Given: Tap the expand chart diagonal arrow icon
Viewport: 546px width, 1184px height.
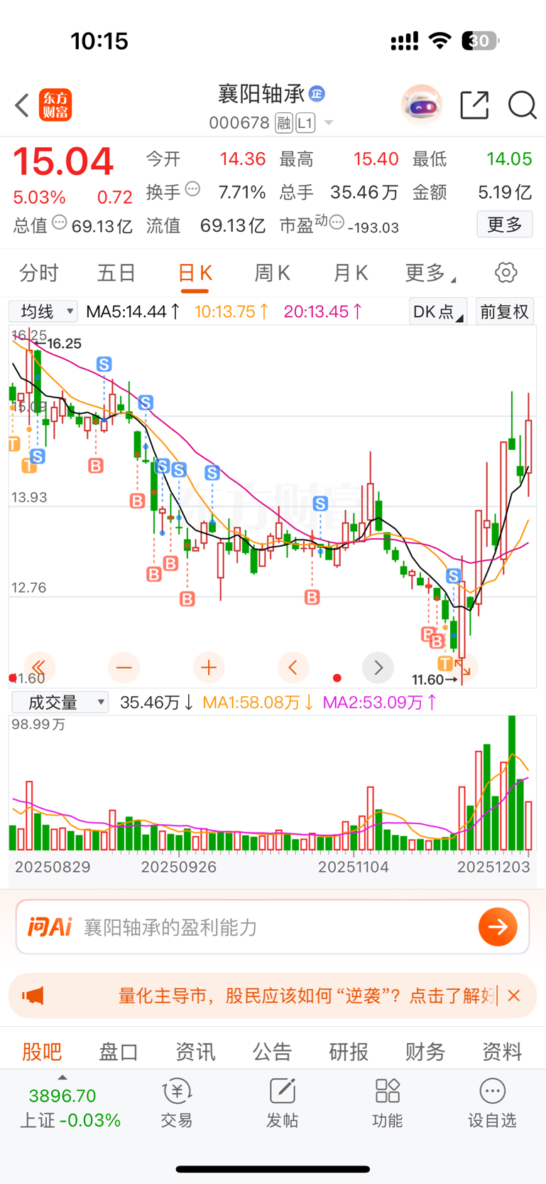Looking at the screenshot, I should [463, 667].
